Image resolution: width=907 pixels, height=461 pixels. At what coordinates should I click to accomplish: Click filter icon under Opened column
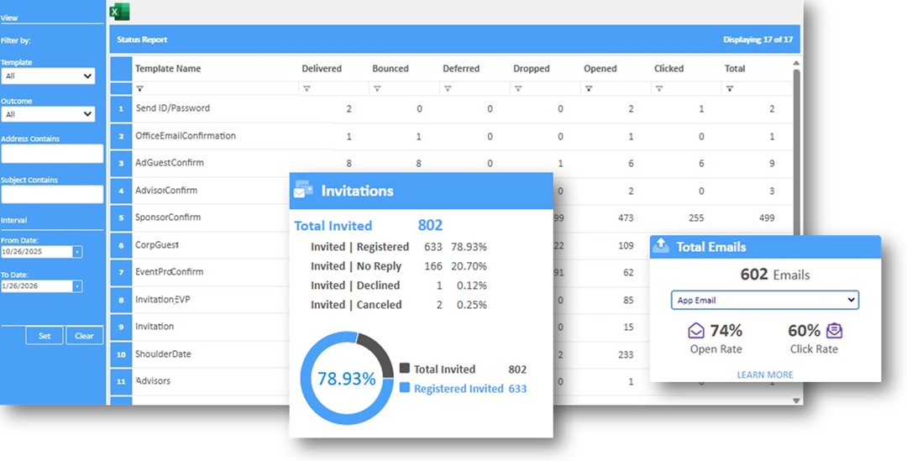pos(589,88)
